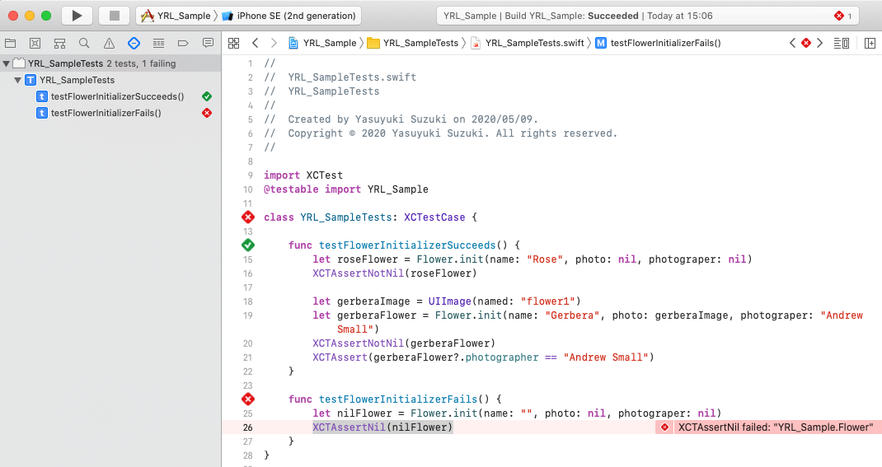Go to next issue
882x467 pixels.
820,44
